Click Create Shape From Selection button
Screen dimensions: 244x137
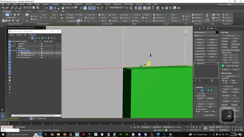[x=230, y=50]
